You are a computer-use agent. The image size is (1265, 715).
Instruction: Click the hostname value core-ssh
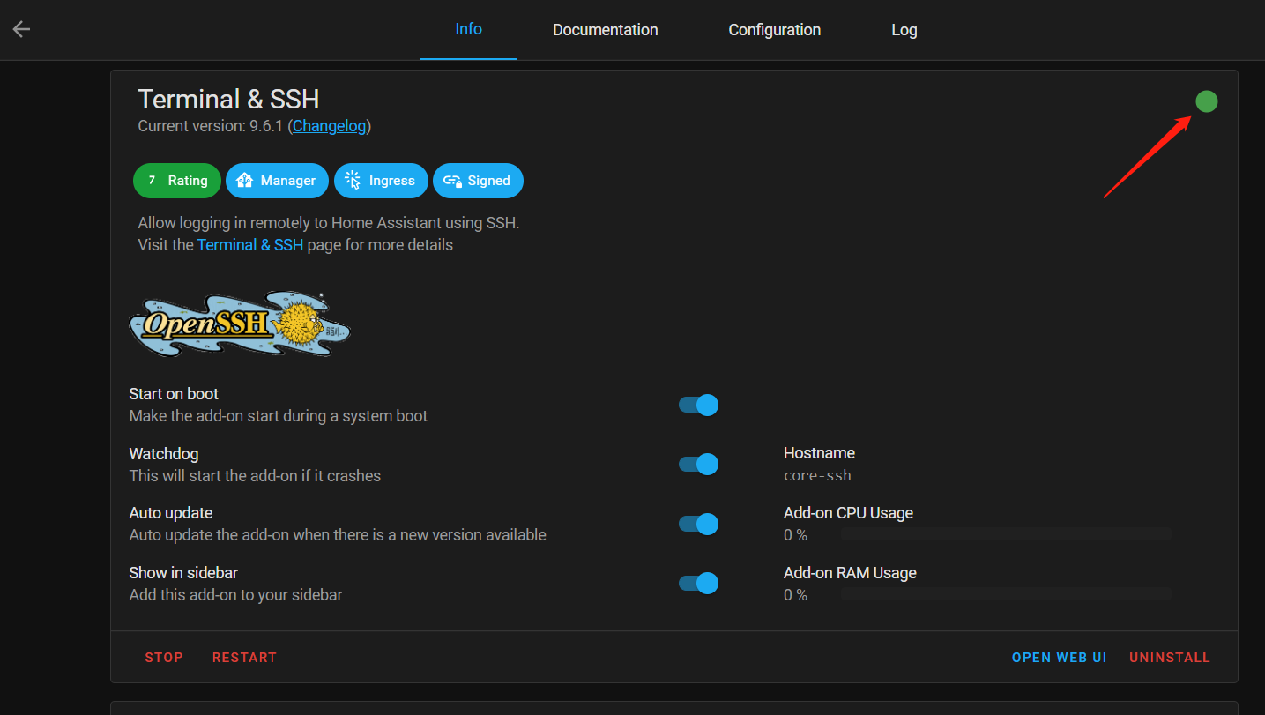(817, 475)
